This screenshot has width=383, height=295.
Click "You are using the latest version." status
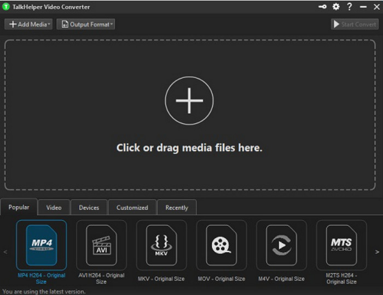coord(44,291)
